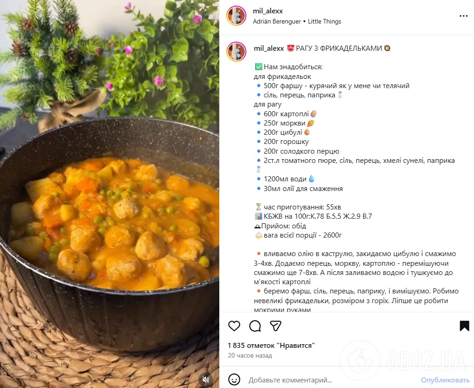Click the mil_alexx story-ring avatar in the header

point(236,15)
